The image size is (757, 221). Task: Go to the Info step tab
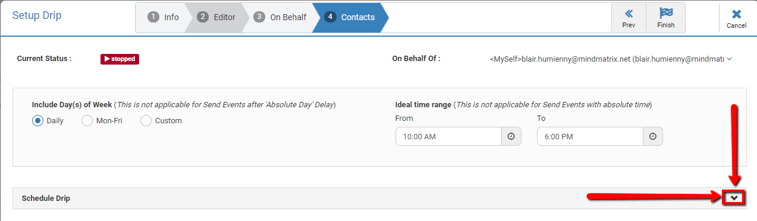point(164,17)
